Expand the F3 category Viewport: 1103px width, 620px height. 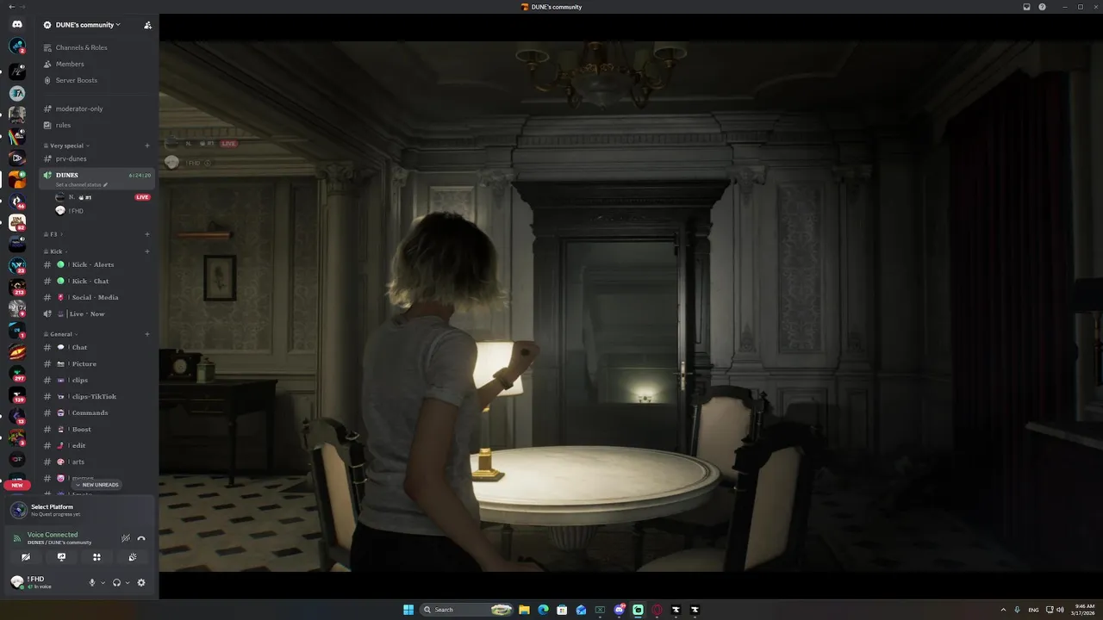tap(55, 234)
